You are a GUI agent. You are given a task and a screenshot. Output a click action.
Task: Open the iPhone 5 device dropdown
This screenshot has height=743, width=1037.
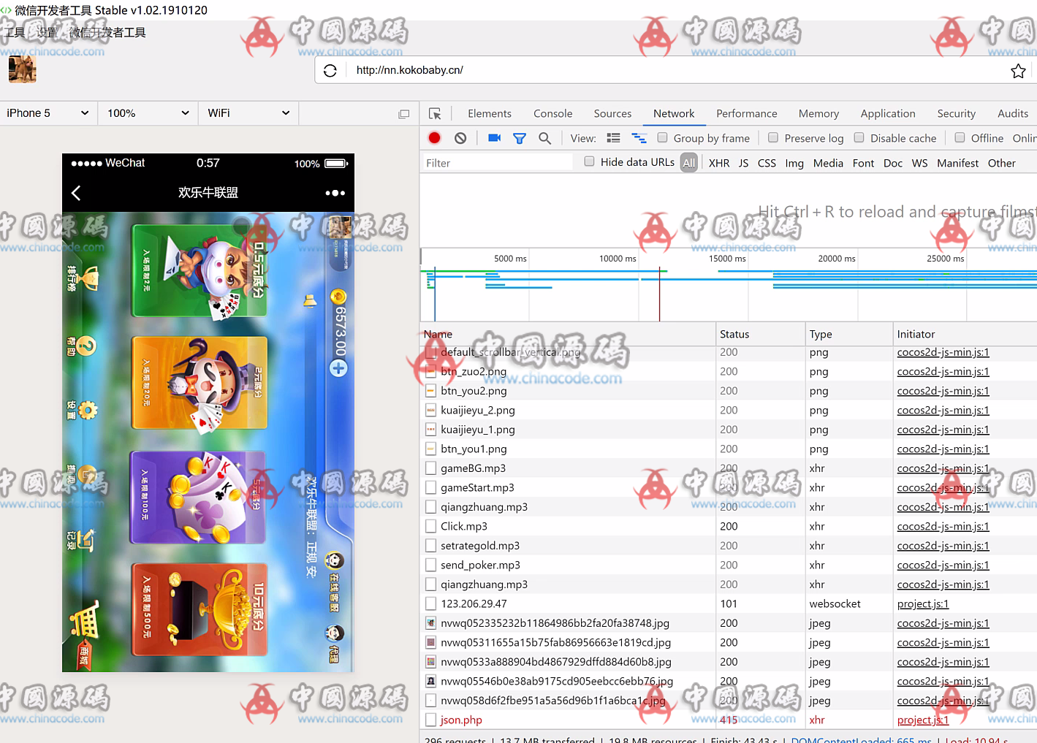[x=48, y=113]
